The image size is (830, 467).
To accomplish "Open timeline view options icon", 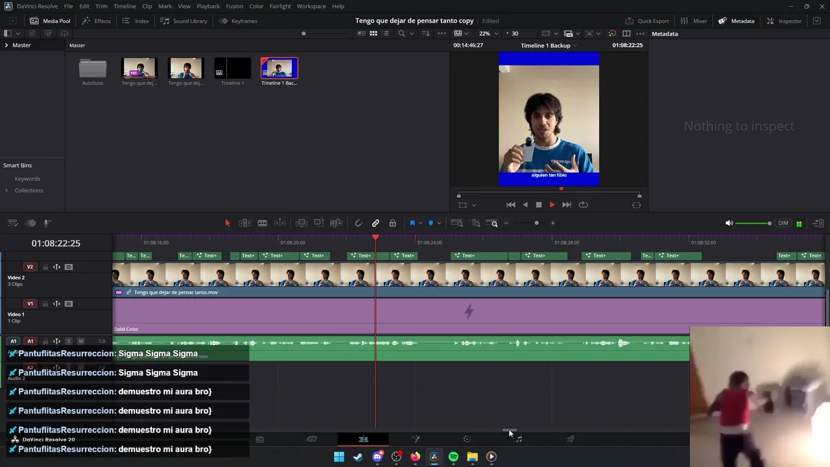I will [12, 223].
